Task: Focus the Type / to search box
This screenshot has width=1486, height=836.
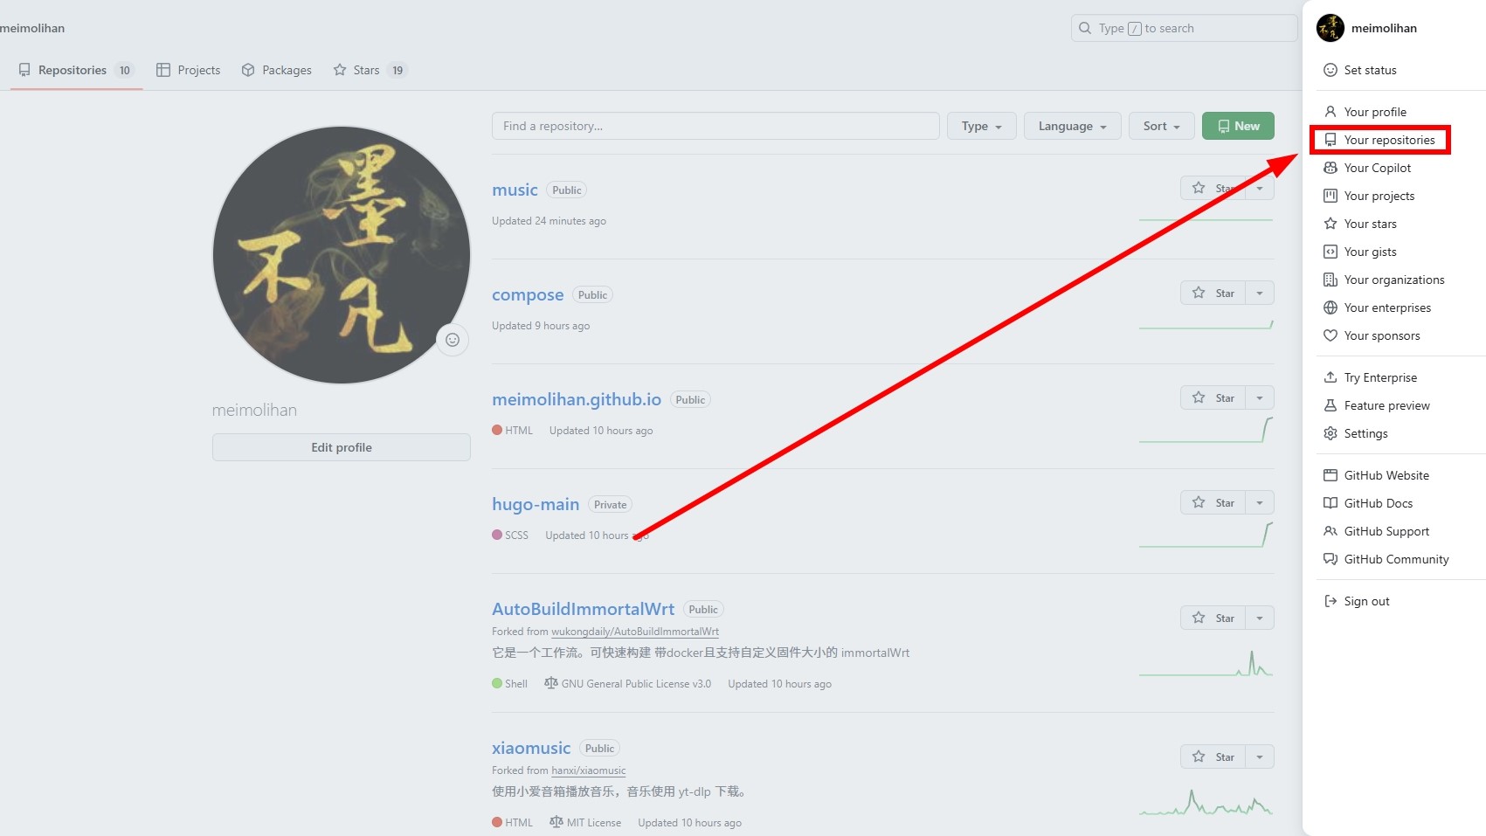Action: 1184,28
